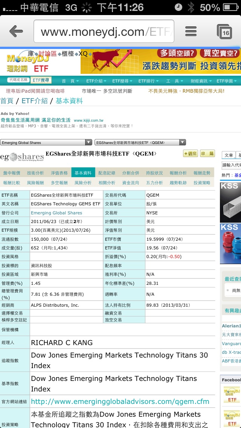Tap the browser back arrow
The image size is (241, 428).
click(x=16, y=31)
